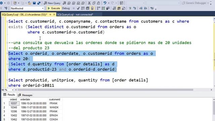Click the Navigate Backward arrow icon

pos(1,3)
